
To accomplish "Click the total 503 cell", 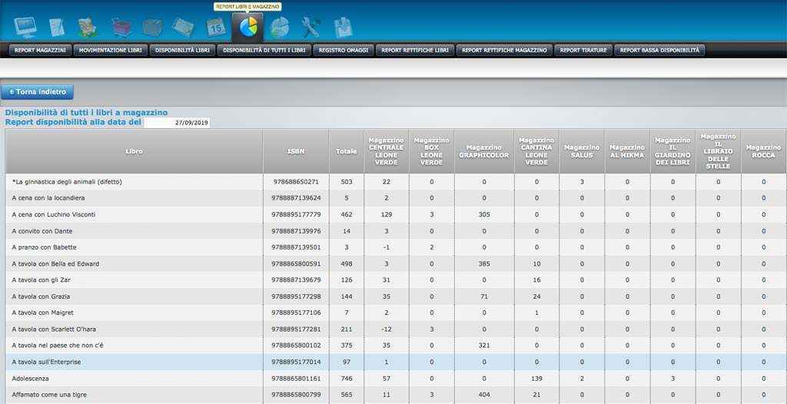I will pyautogui.click(x=347, y=182).
